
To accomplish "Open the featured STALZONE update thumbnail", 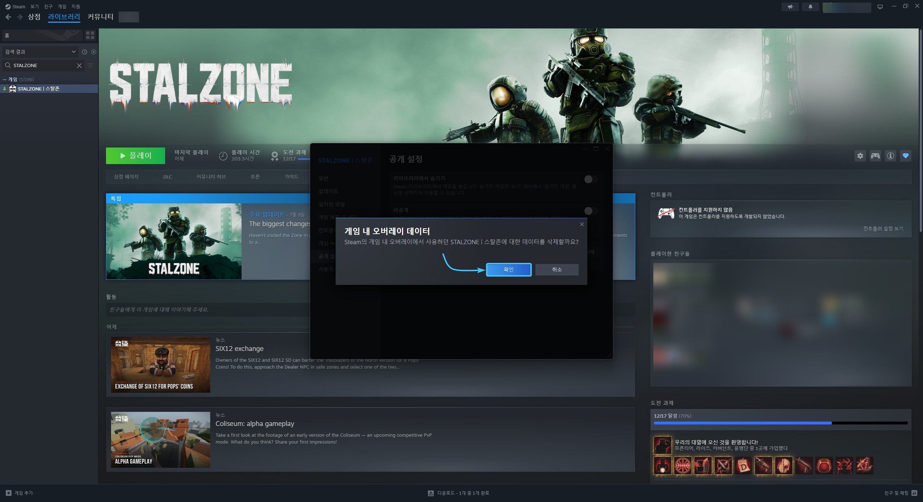I will pos(174,241).
